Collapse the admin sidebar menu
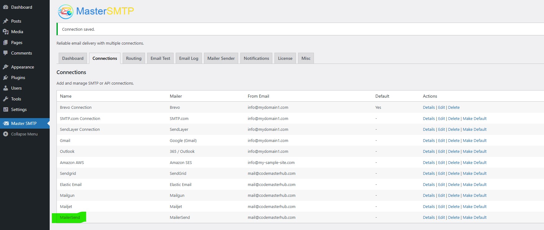The image size is (544, 230). 24,134
